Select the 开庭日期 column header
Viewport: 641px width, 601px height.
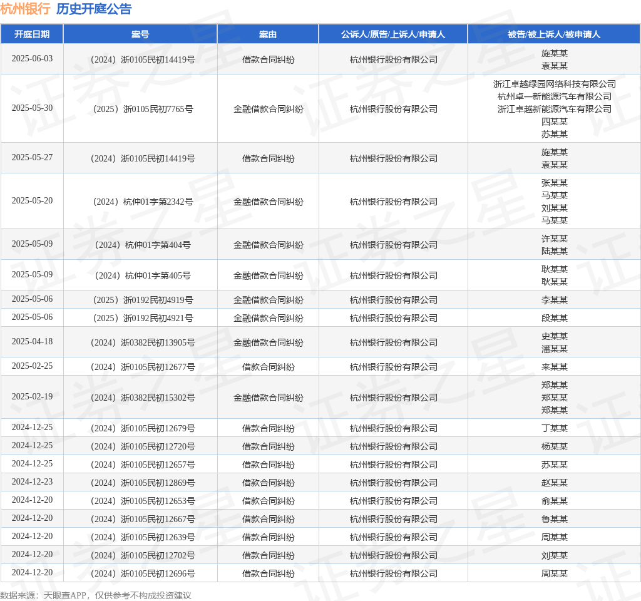32,34
